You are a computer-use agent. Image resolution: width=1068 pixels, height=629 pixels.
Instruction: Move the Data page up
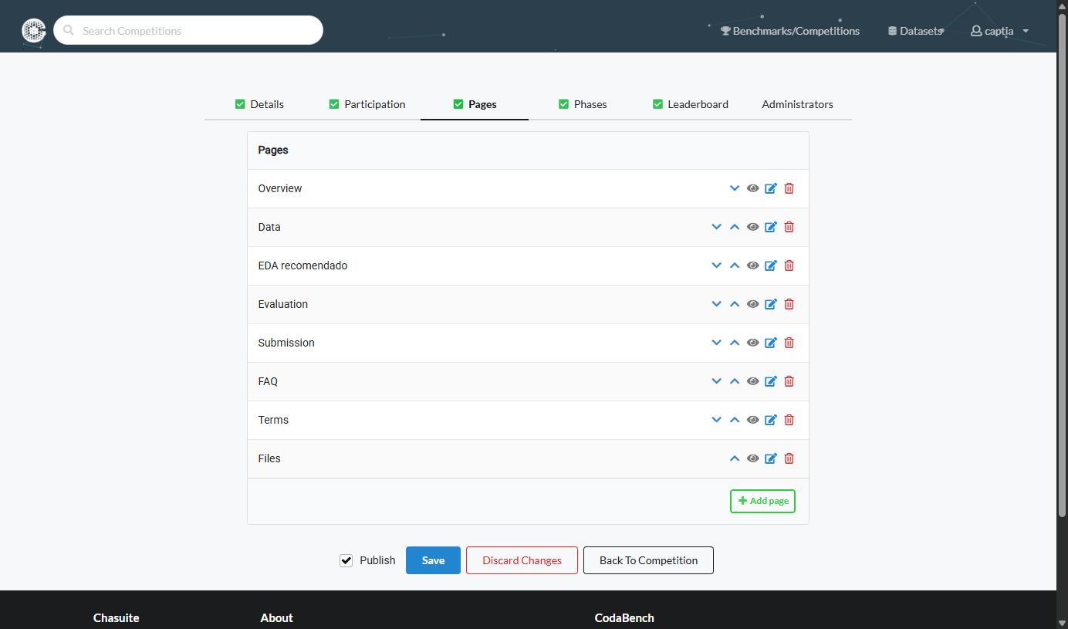(x=735, y=227)
